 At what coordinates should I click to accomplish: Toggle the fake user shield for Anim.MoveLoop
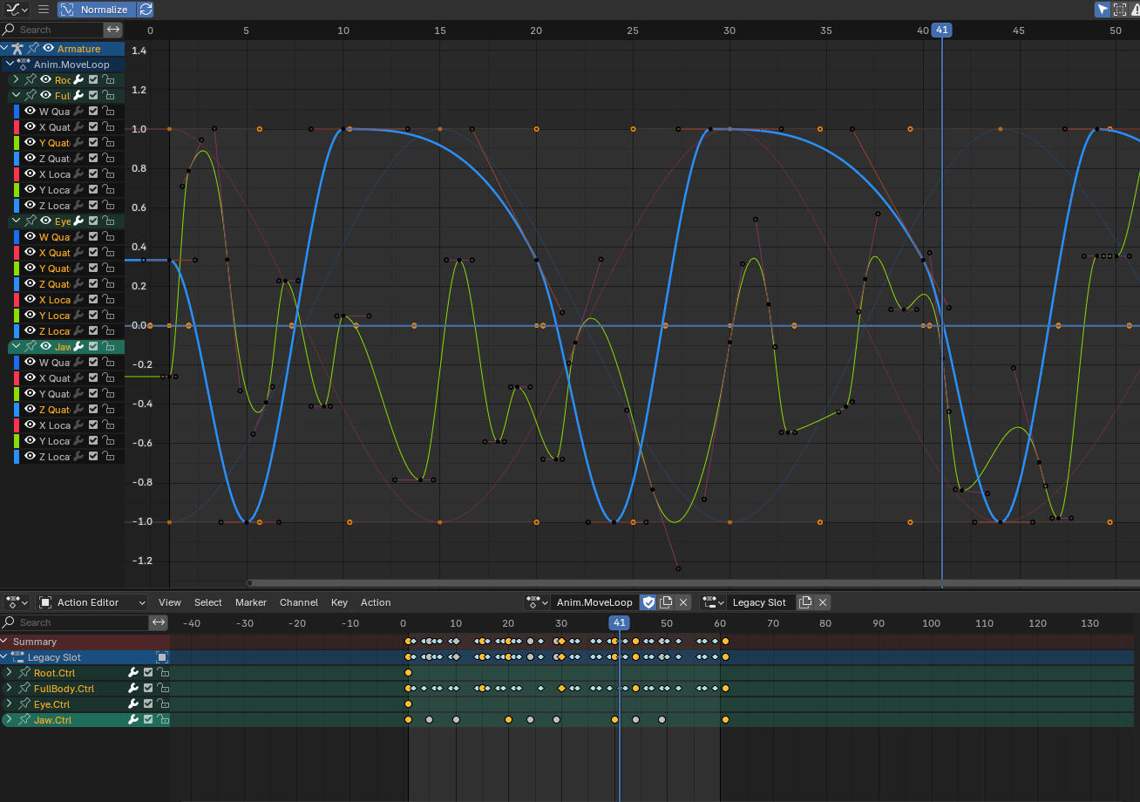tap(648, 602)
